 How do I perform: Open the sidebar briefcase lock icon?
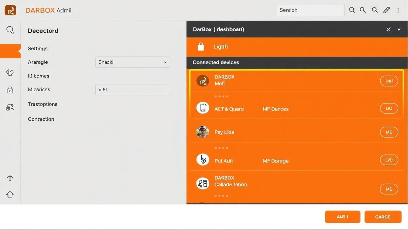point(10,90)
